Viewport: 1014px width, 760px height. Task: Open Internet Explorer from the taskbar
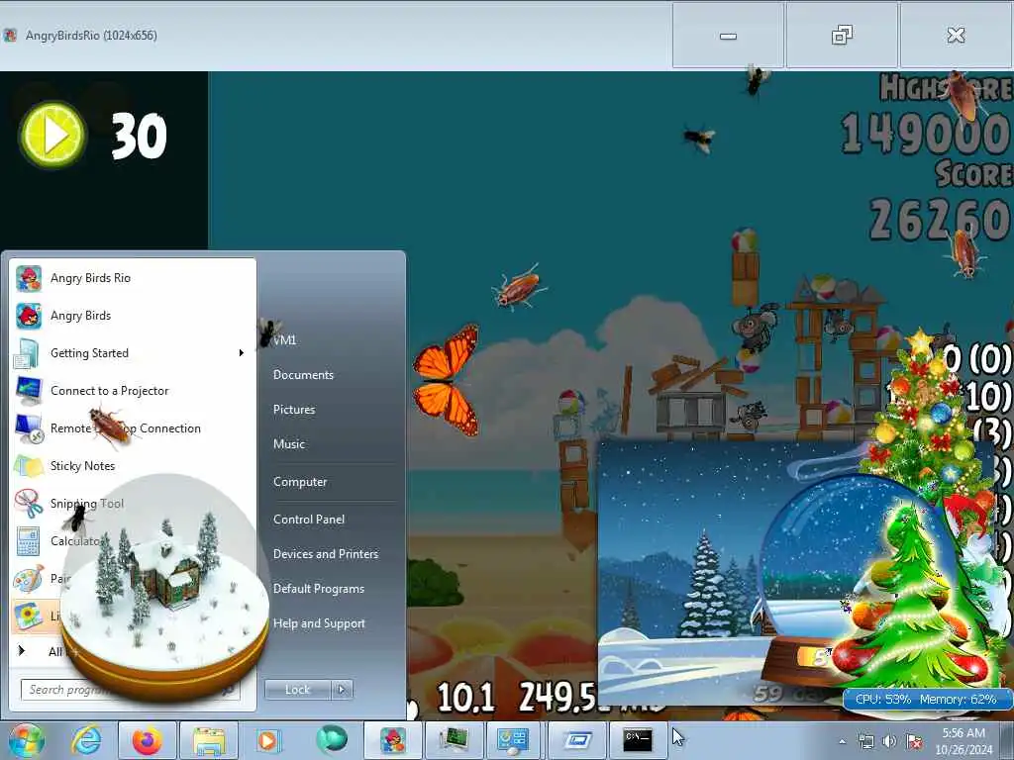point(86,740)
